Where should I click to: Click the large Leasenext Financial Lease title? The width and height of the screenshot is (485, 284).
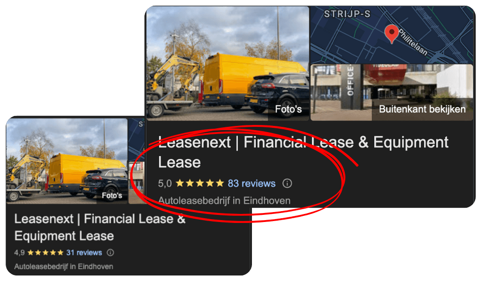click(303, 152)
